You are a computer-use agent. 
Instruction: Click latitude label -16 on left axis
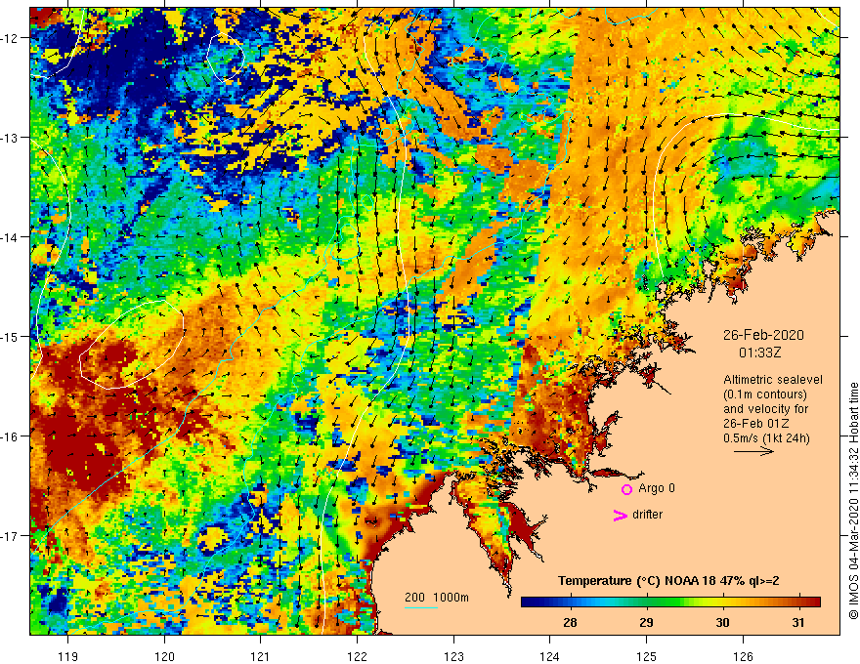11,436
